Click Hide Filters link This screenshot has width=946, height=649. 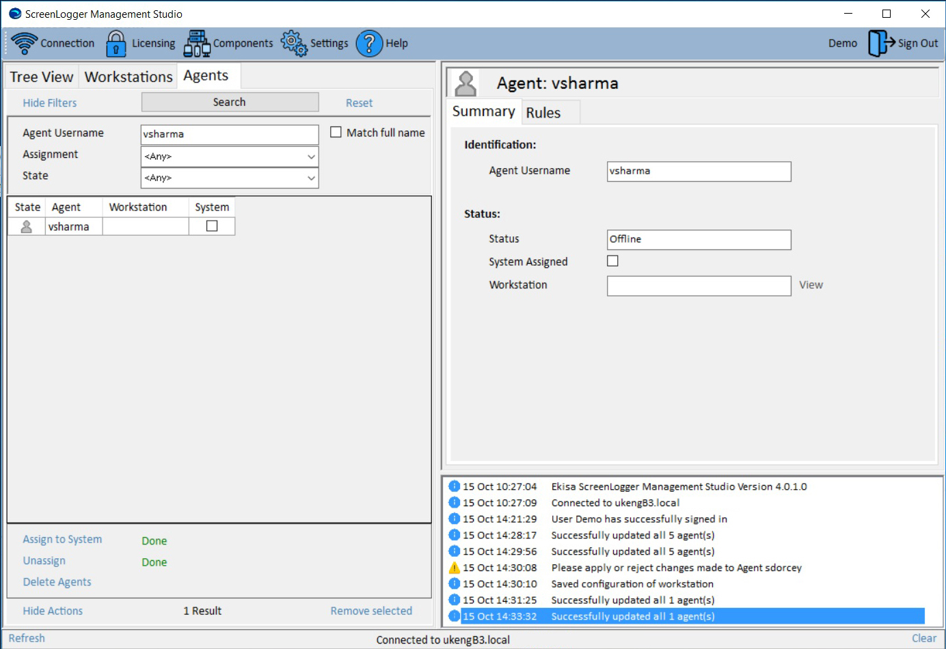50,103
